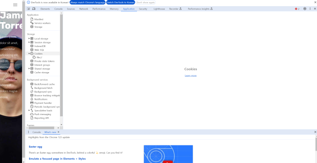Toggle the device toolbar icon
This screenshot has height=163, width=317.
tap(34, 9)
